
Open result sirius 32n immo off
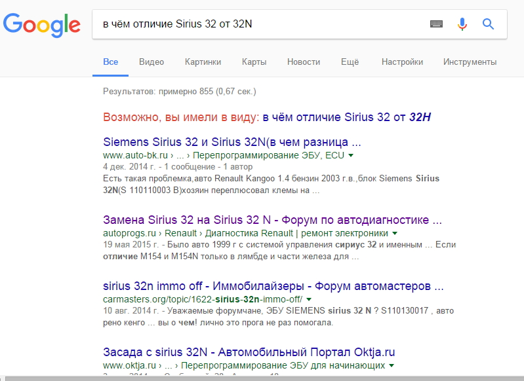[x=273, y=286]
